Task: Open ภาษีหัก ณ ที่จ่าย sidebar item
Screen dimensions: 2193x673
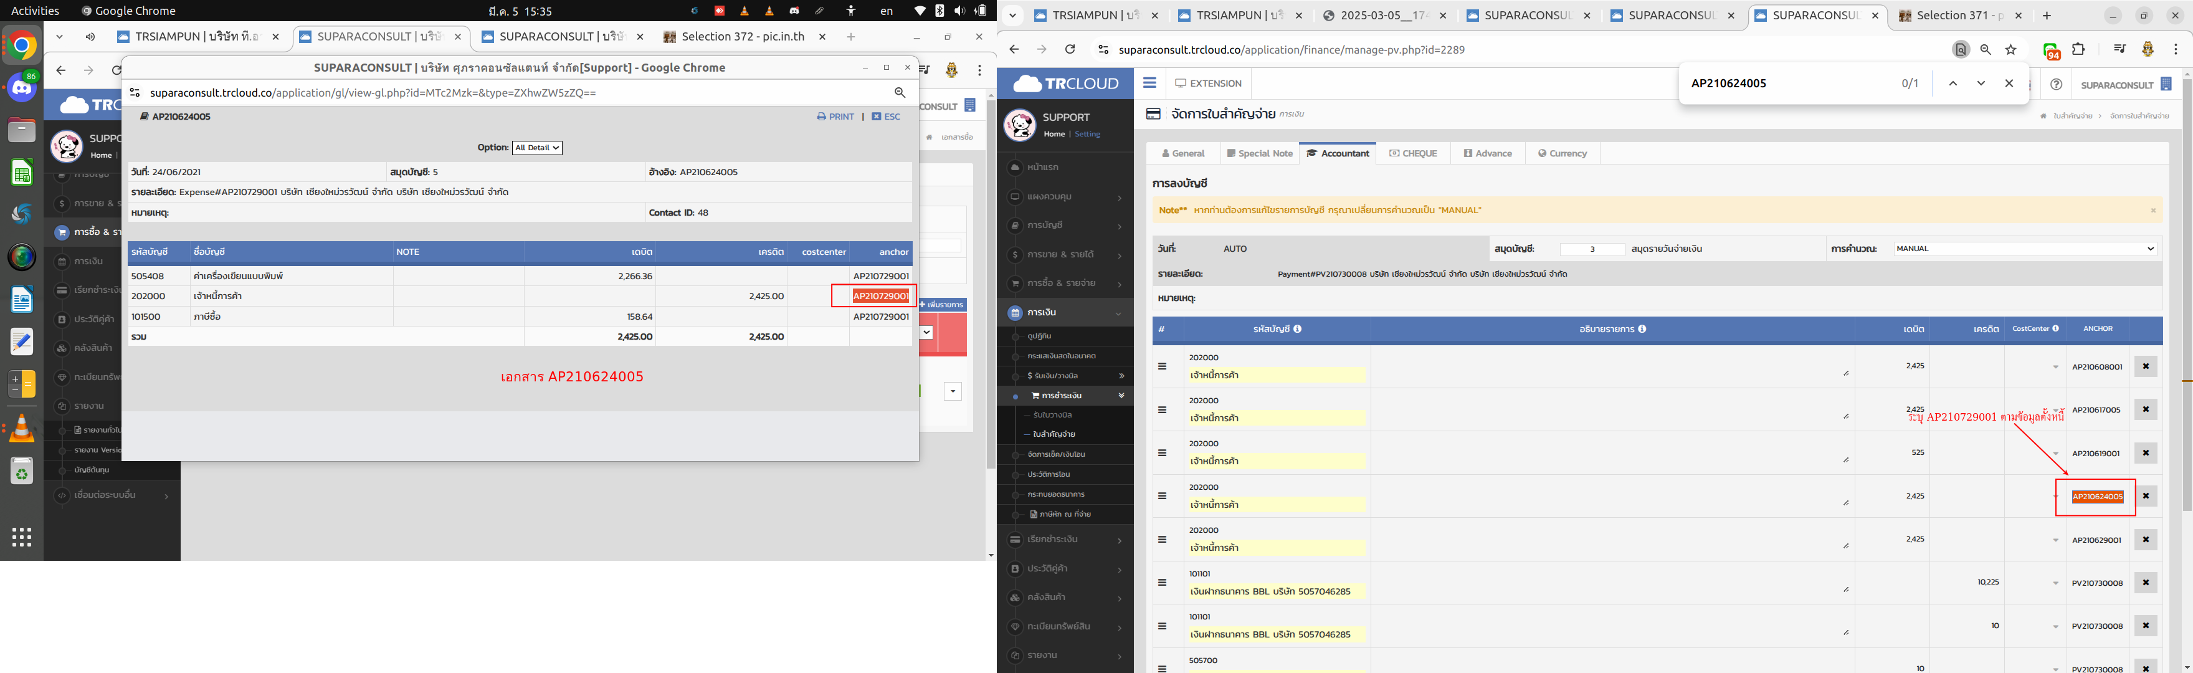Action: [x=1060, y=515]
